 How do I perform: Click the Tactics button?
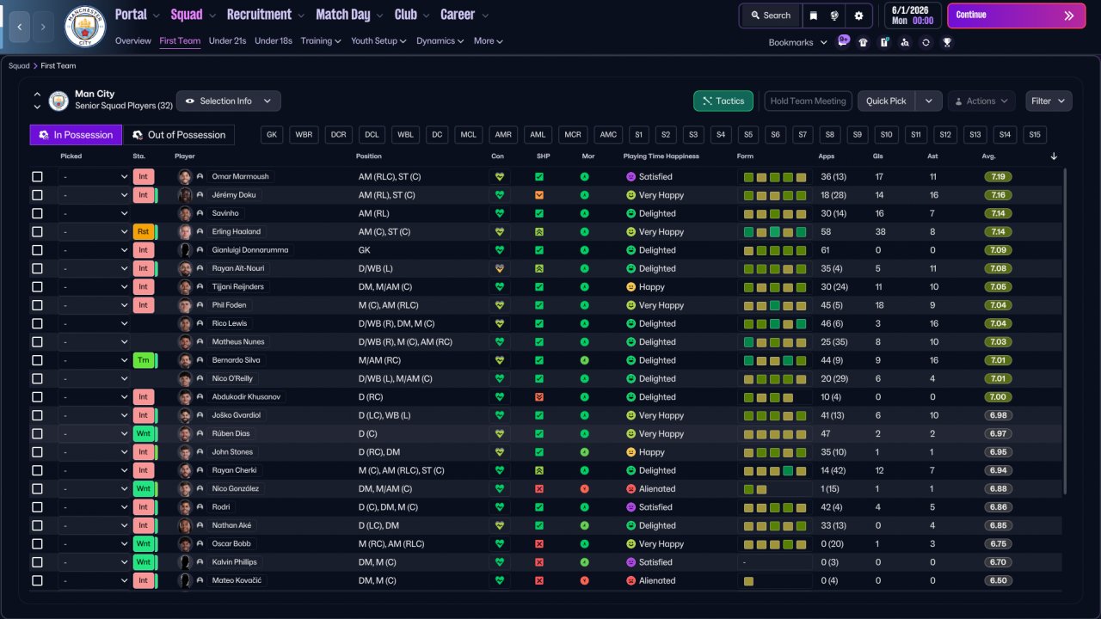tap(723, 101)
